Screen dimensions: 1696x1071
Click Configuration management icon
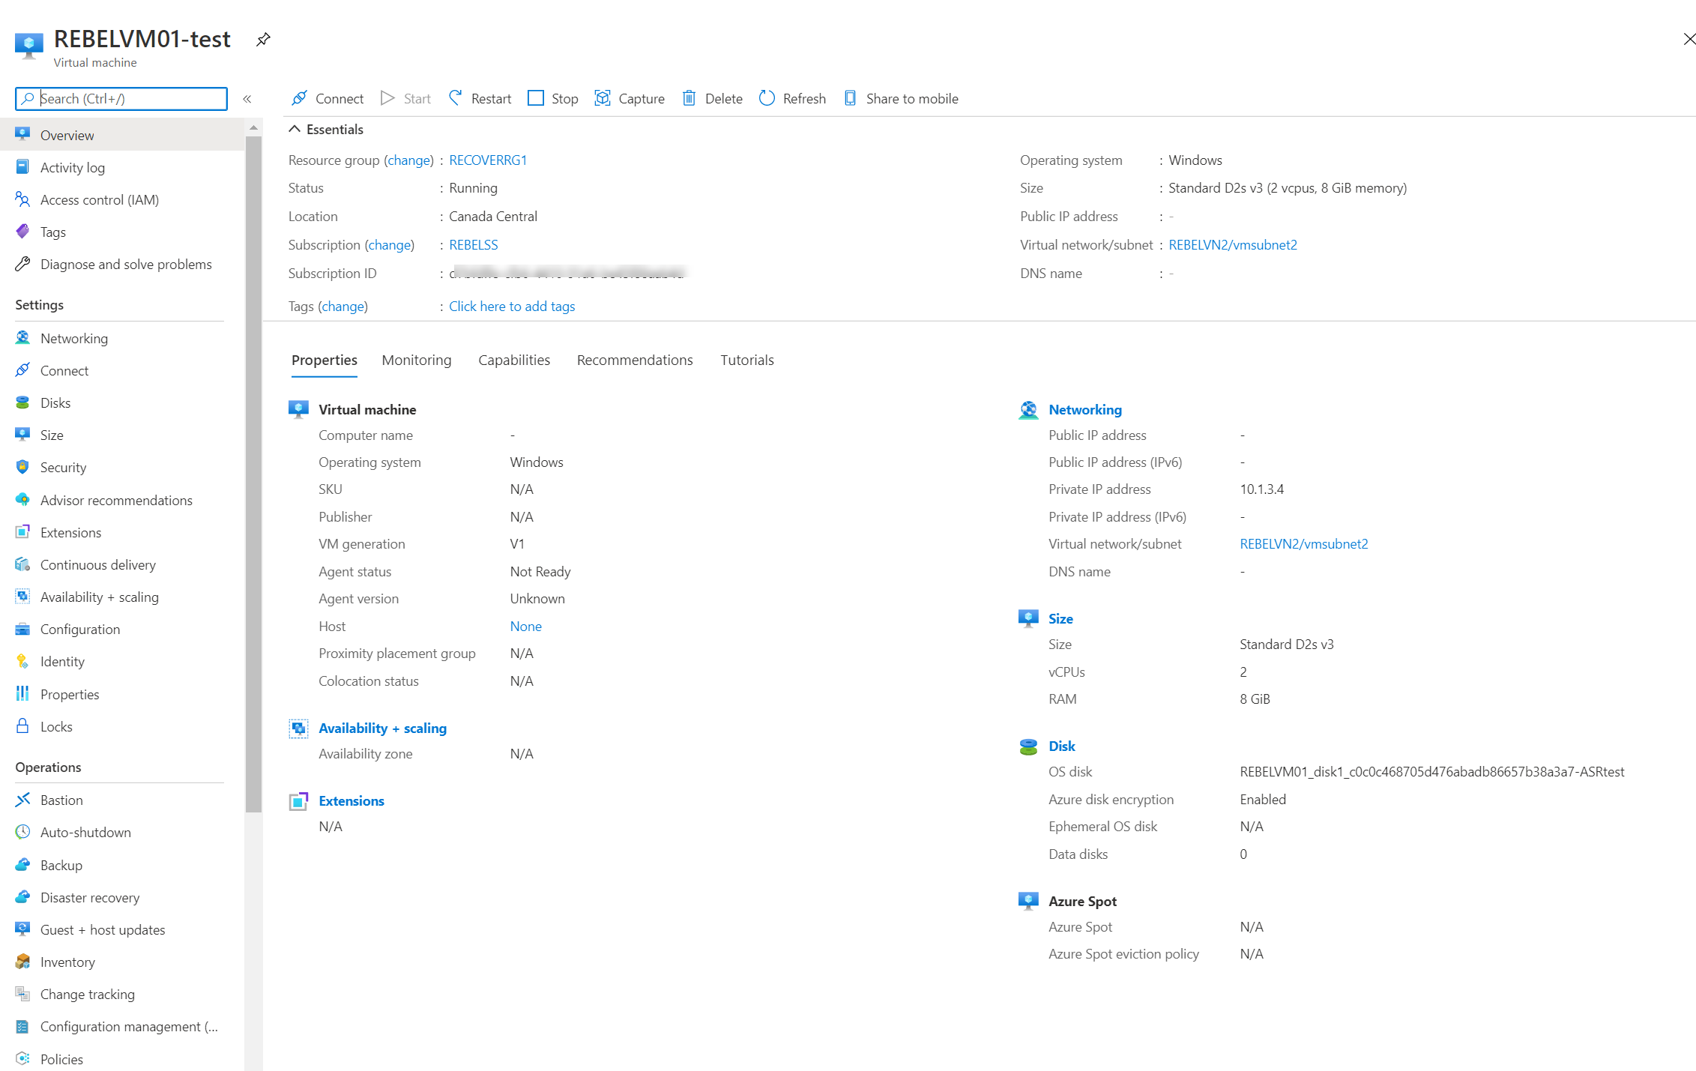click(22, 1026)
